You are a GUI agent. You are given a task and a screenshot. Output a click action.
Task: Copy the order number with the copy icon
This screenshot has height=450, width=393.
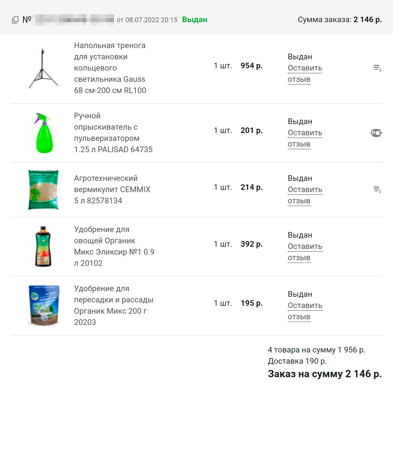pos(15,20)
